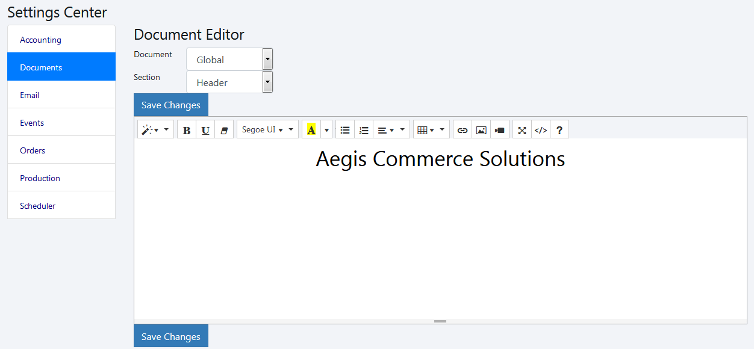Open the magic wand style dropdown
Screen dimensions: 754x349
click(x=155, y=130)
